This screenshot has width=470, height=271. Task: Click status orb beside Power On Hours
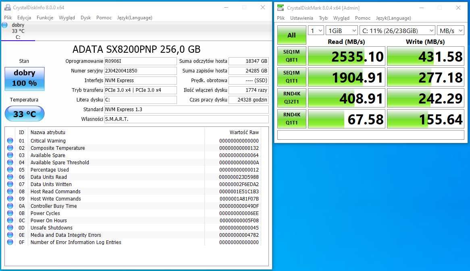click(x=10, y=220)
